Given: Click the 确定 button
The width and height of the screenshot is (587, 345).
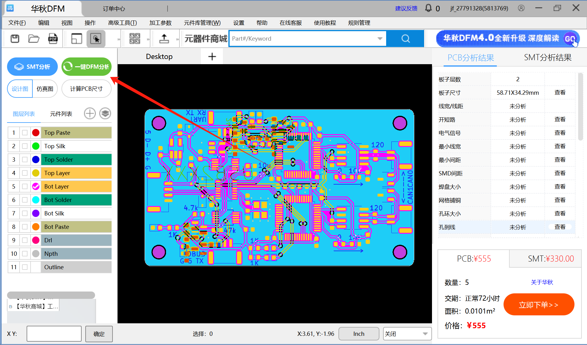Looking at the screenshot, I should [x=99, y=334].
